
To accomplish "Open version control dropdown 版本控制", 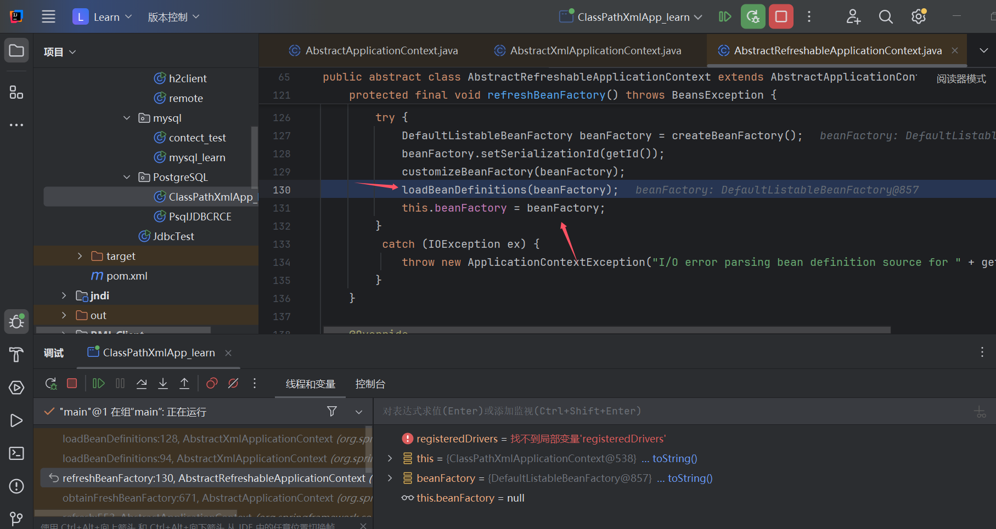I will coord(173,17).
